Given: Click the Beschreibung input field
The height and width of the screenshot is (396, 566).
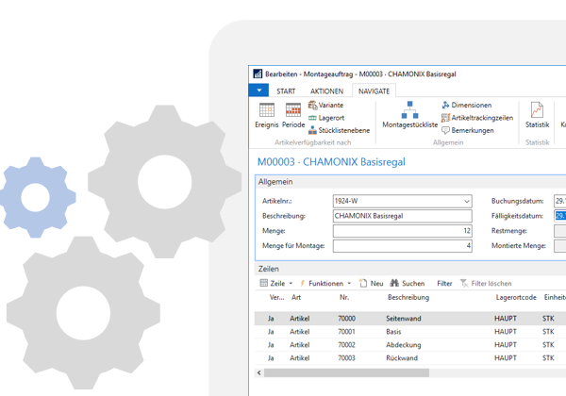Looking at the screenshot, I should (x=402, y=216).
